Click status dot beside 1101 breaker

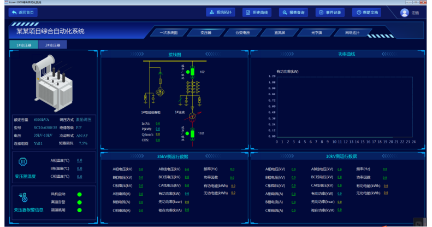(187, 133)
